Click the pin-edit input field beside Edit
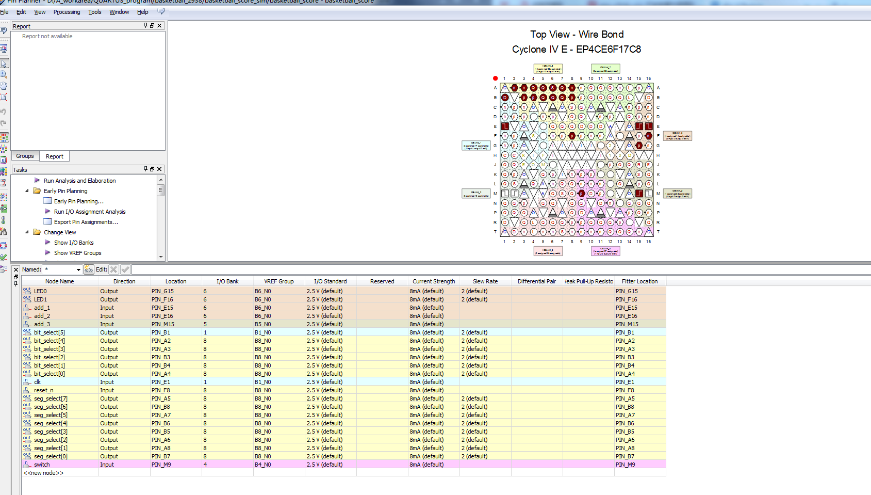The image size is (871, 495). (500, 269)
